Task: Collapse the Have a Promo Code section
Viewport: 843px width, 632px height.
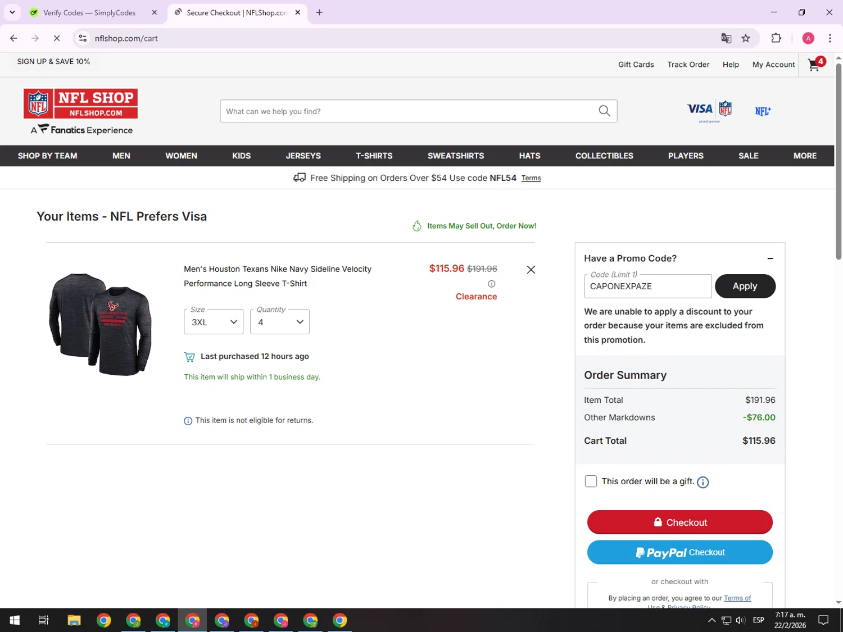Action: (x=770, y=258)
